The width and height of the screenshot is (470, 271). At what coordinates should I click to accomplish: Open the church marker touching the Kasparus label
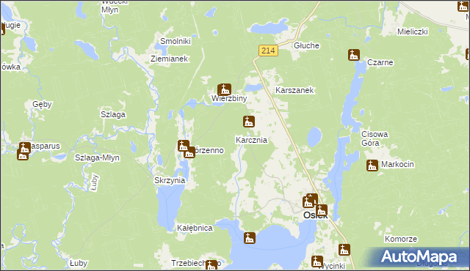click(25, 148)
